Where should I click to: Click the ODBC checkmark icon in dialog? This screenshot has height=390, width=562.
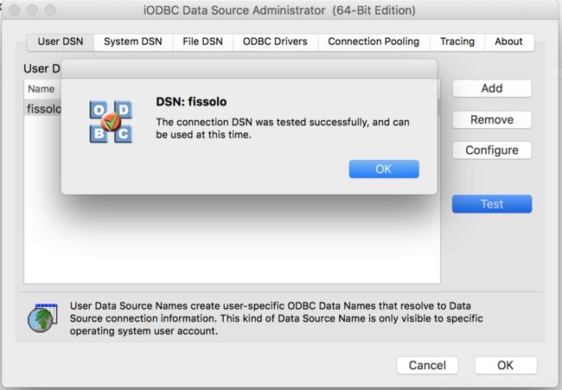111,122
